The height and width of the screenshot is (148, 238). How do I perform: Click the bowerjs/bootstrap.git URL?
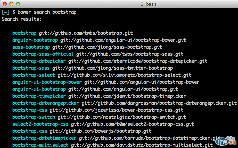[x=100, y=131]
